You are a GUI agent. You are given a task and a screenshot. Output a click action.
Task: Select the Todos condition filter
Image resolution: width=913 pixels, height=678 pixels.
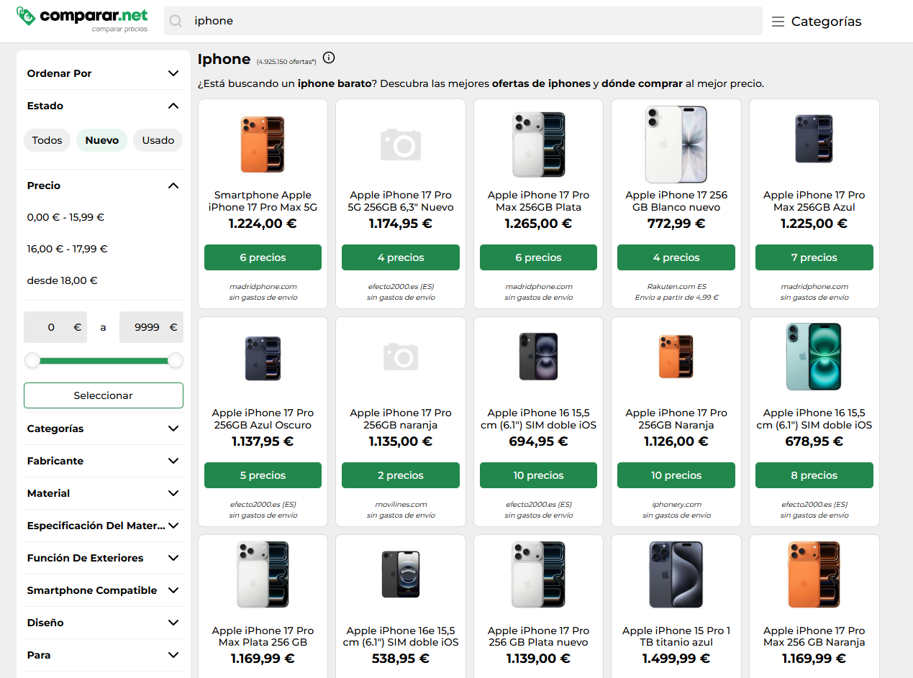[x=47, y=140]
